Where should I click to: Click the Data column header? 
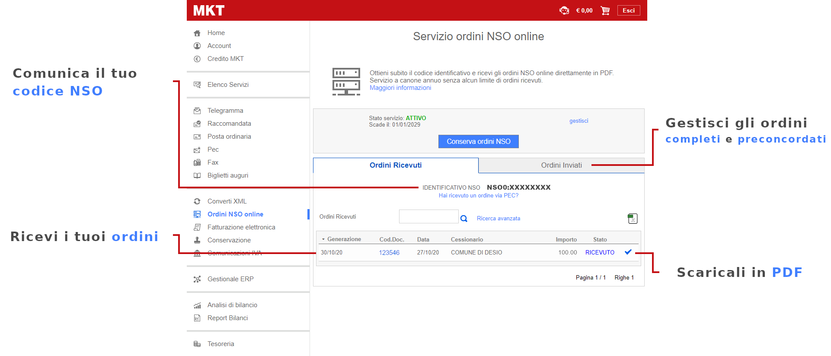point(423,239)
